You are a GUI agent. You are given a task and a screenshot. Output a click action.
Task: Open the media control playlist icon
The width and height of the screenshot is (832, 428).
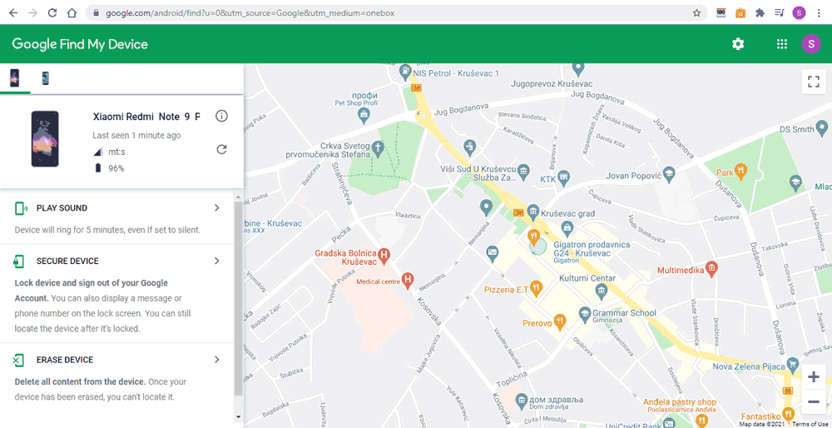click(779, 13)
